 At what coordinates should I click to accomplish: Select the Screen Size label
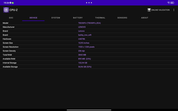click(x=8, y=43)
